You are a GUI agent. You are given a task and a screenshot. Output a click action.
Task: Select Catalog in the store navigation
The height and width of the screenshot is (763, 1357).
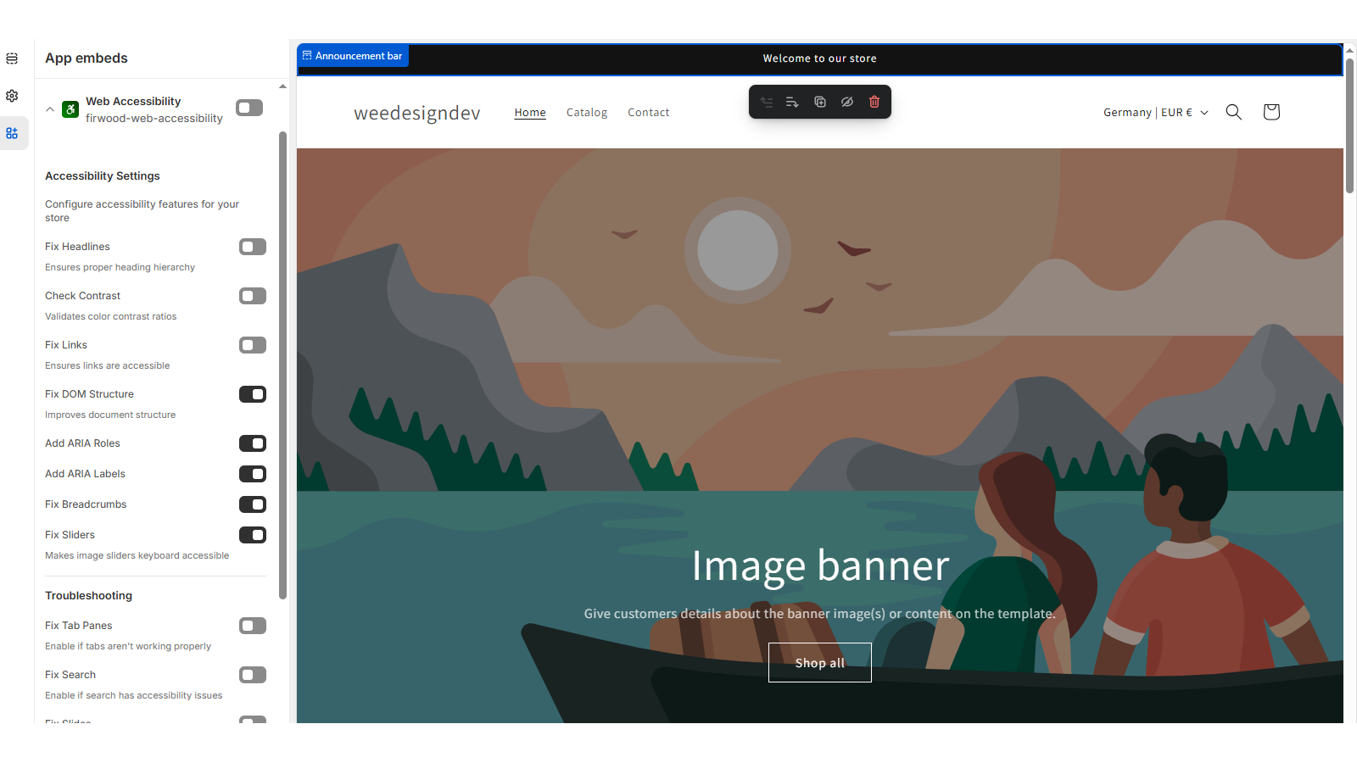coord(586,112)
